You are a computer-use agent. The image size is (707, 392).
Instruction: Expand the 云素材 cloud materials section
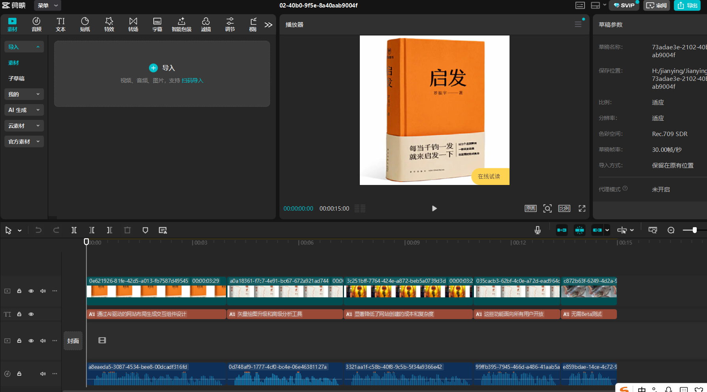pos(24,126)
